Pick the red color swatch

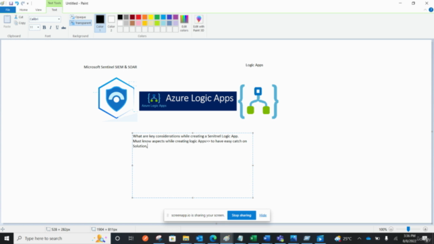138,17
